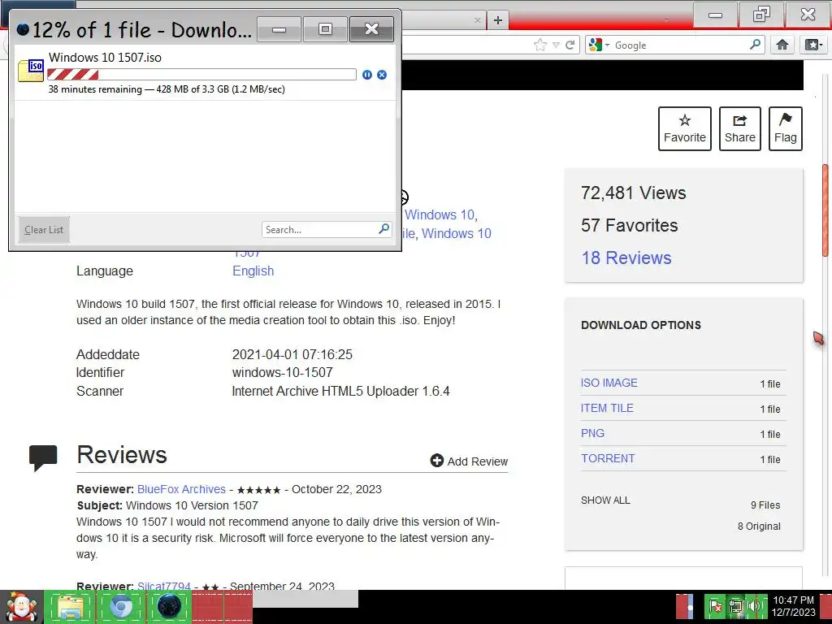Open the file explorer taskbar icon
Viewport: 832px width, 624px height.
coord(70,607)
